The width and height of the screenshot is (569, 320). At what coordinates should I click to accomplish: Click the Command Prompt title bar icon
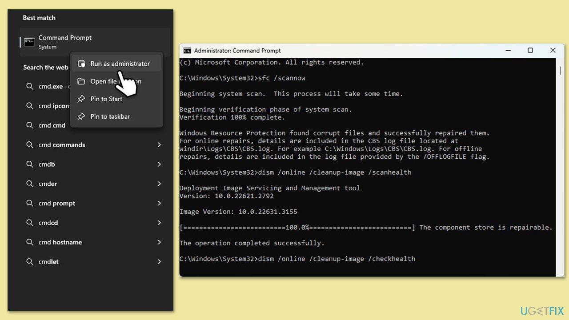(x=187, y=51)
